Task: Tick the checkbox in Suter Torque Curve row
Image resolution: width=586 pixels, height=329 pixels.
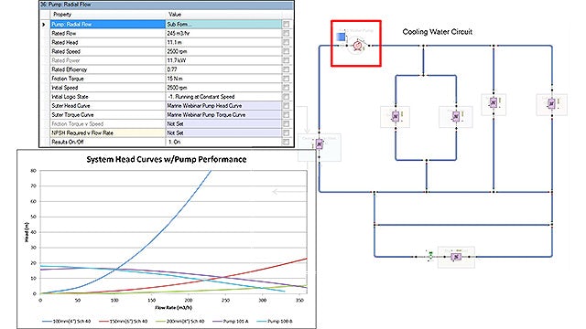Action: pyautogui.click(x=286, y=114)
